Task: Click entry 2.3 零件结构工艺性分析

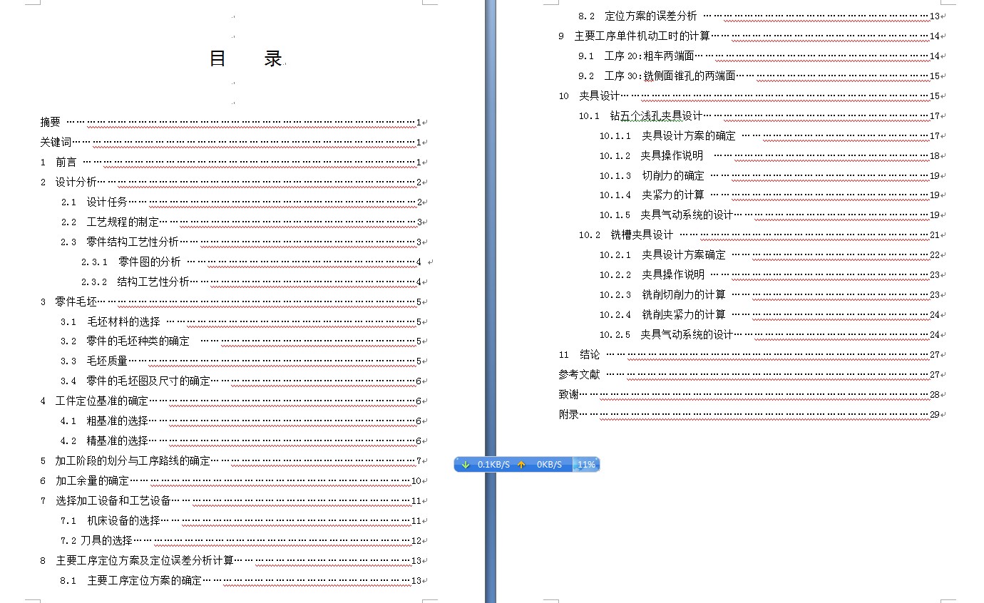Action: (242, 242)
